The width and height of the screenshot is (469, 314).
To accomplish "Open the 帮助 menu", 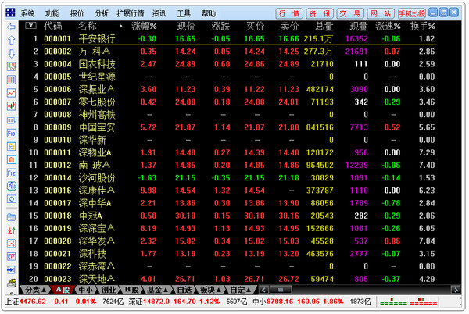I will (209, 13).
